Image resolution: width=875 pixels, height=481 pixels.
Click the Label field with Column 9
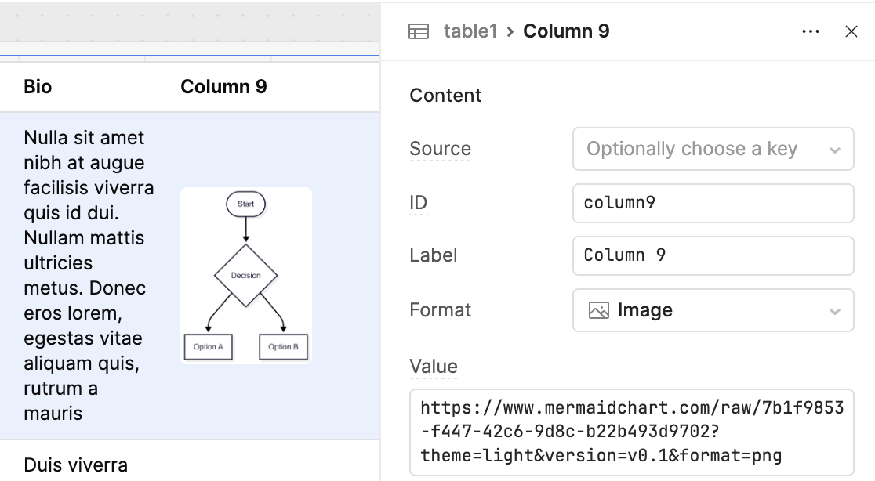pos(713,255)
